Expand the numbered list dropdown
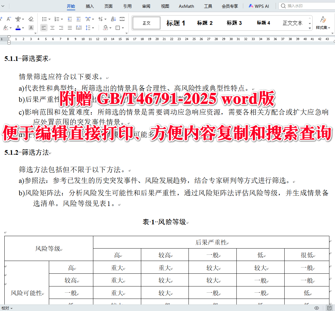The image size is (335, 311). click(x=62, y=19)
